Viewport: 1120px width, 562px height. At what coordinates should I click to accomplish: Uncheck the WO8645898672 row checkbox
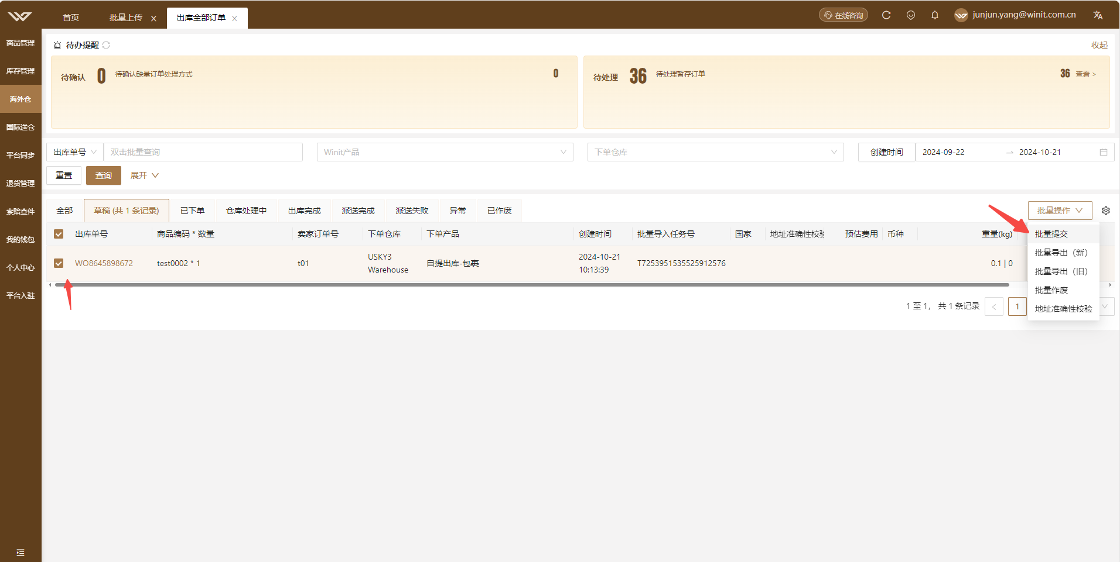coord(59,263)
